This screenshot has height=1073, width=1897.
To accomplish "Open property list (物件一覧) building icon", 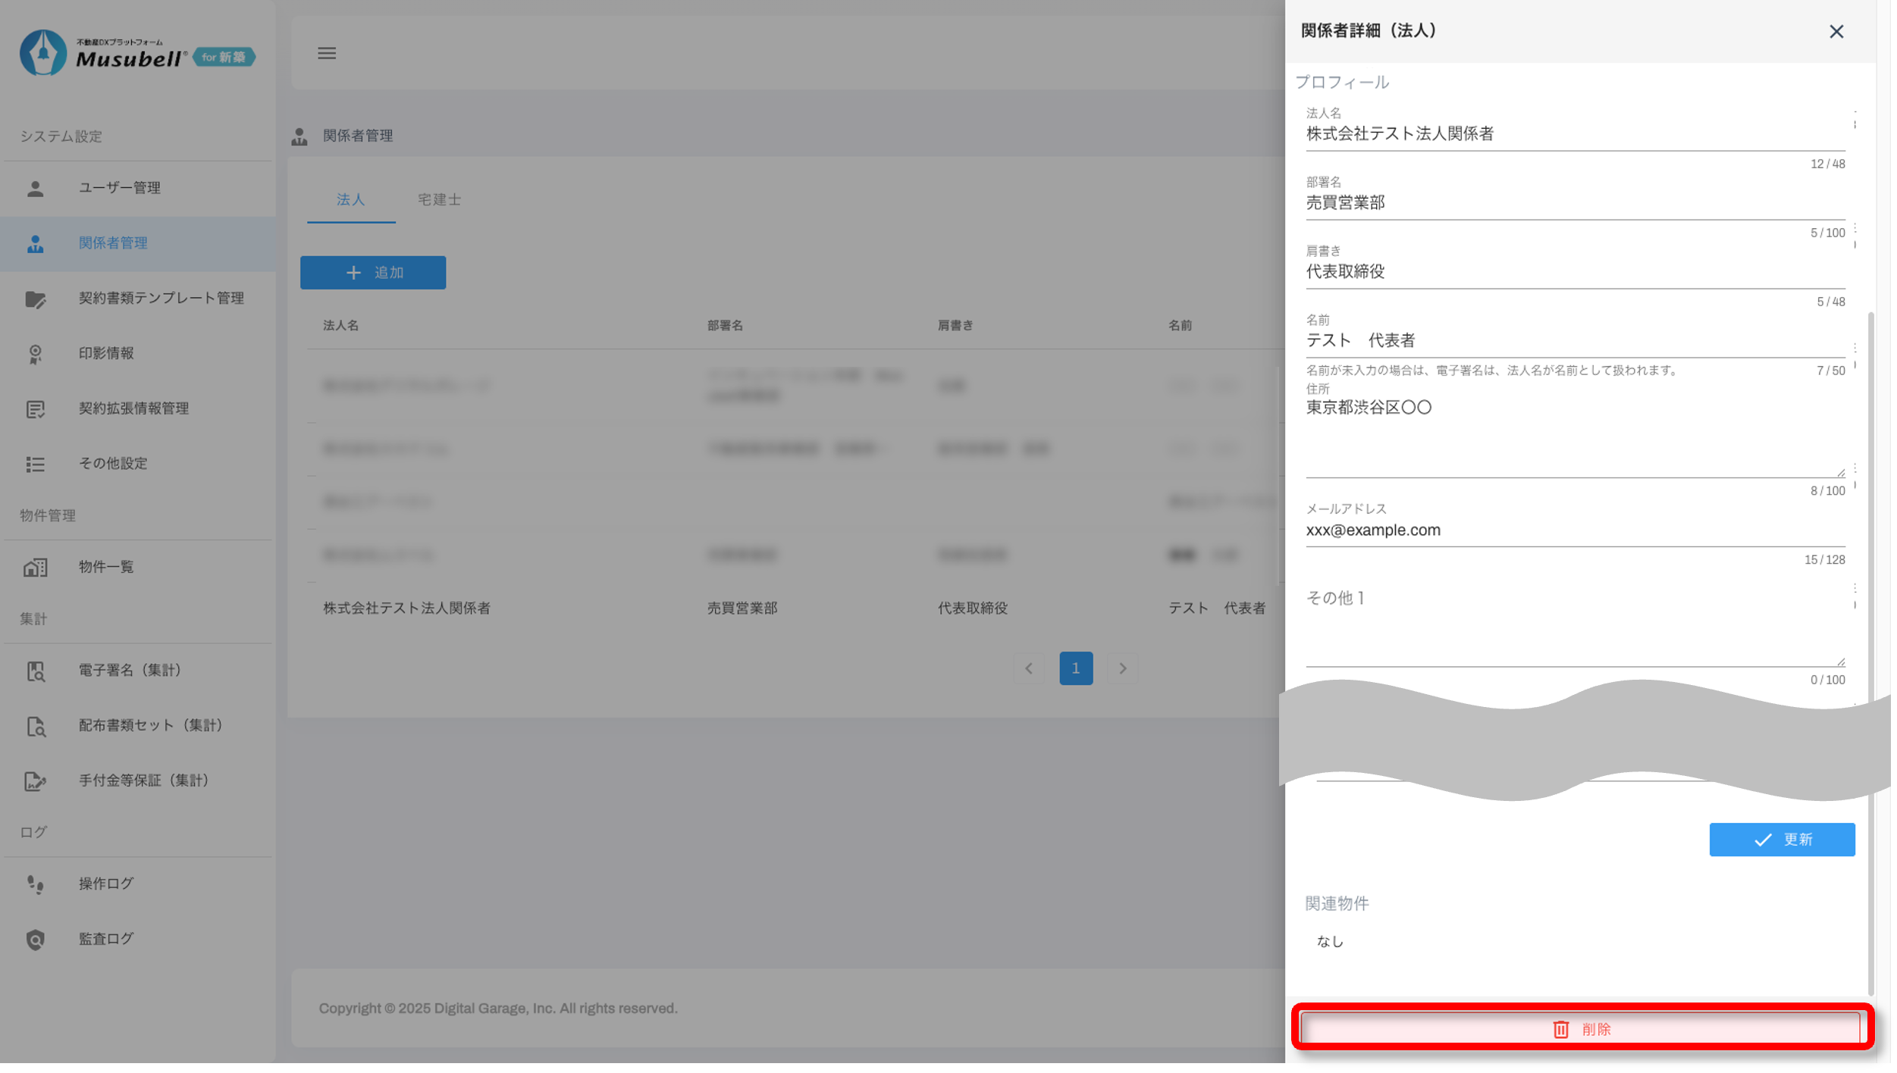I will tap(35, 568).
